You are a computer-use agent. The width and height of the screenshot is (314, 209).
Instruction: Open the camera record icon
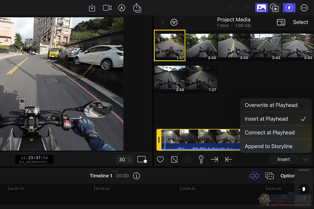pos(107,8)
